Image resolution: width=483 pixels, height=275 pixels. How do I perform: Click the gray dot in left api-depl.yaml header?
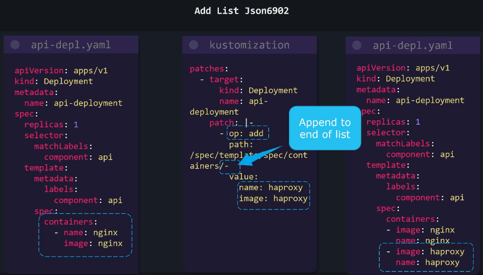click(15, 45)
